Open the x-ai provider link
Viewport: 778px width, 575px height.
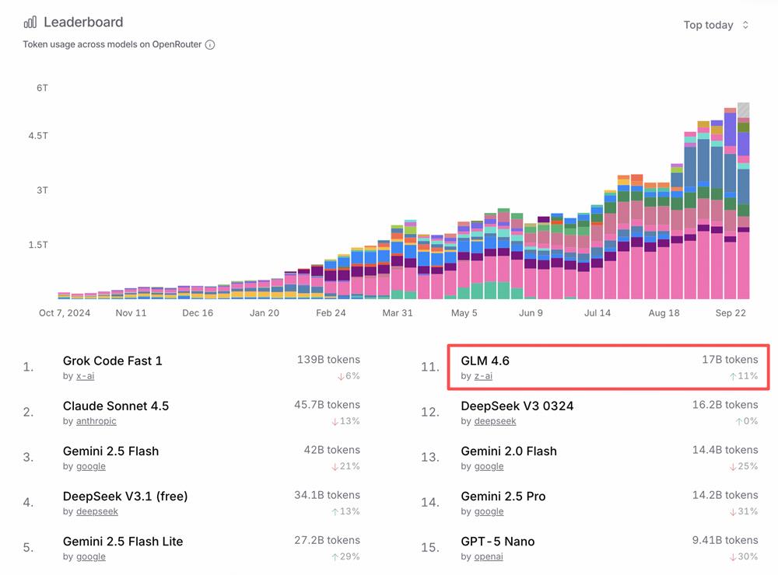click(85, 376)
